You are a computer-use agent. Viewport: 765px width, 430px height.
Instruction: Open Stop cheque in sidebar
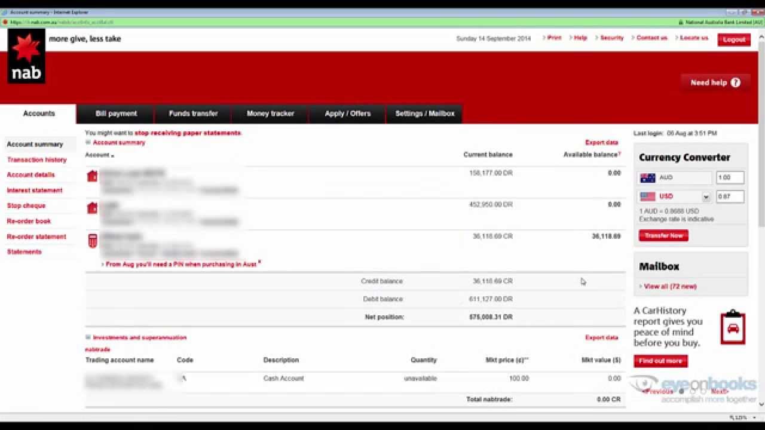pos(26,205)
